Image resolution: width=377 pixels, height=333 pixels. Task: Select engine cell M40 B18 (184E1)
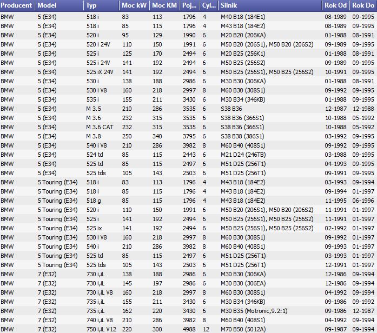pos(243,17)
